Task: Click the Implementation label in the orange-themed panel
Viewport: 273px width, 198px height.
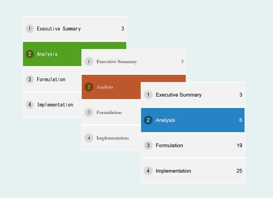Action: tap(112, 138)
